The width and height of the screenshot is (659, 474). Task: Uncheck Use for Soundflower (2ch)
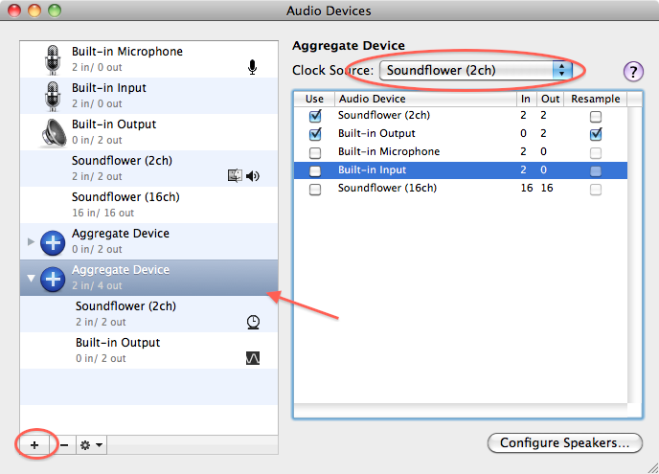[315, 116]
